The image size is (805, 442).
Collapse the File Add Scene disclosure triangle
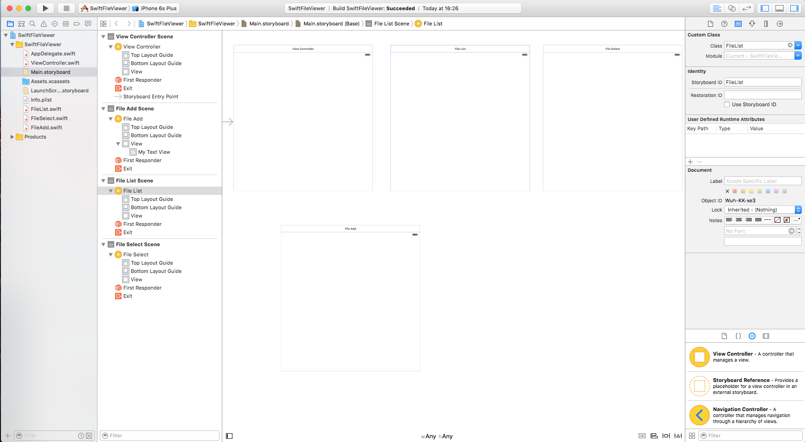point(104,109)
